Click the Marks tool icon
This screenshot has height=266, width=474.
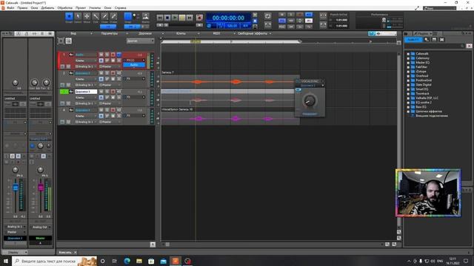[145, 16]
